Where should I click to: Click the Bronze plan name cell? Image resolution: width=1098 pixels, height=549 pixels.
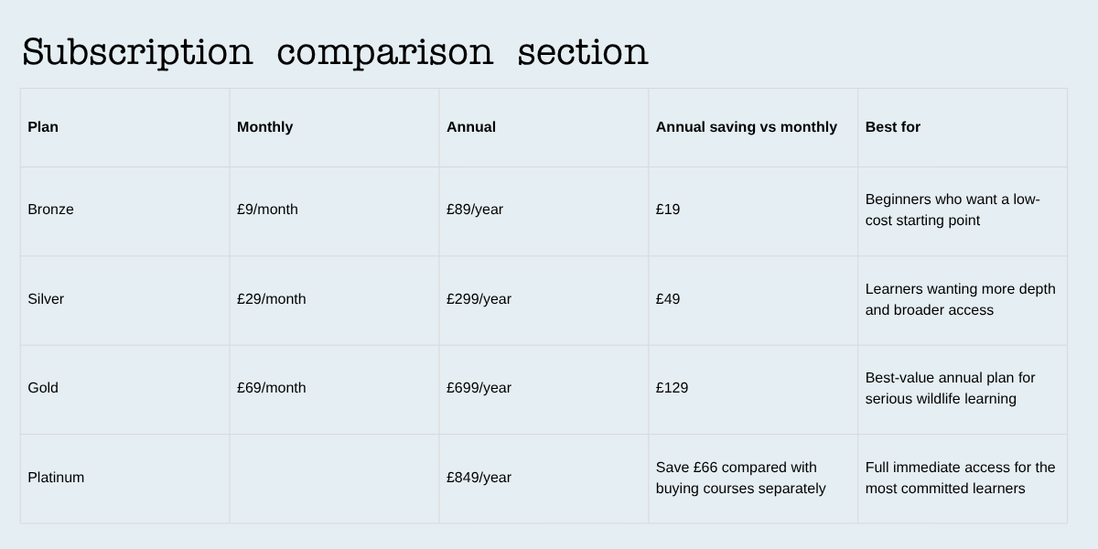coord(50,210)
